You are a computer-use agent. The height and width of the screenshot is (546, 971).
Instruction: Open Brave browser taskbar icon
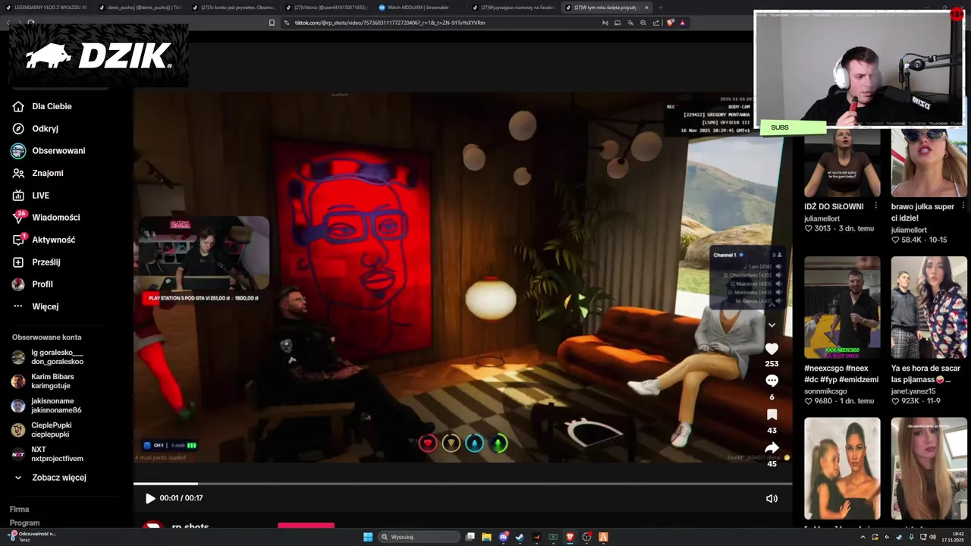pyautogui.click(x=570, y=537)
